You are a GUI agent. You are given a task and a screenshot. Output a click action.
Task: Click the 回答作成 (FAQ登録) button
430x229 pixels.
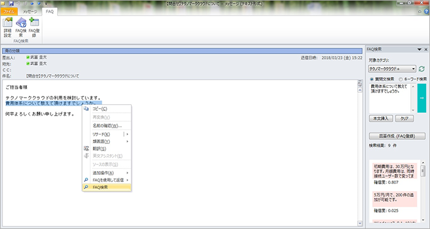(397, 136)
